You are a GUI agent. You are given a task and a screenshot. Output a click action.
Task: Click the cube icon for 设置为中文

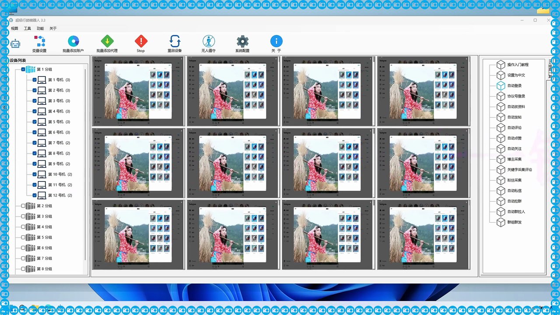[501, 75]
